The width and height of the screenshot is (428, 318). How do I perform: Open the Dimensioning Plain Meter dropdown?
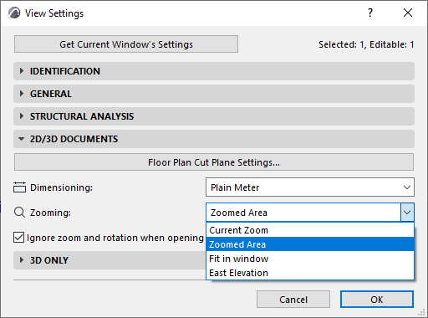point(310,187)
